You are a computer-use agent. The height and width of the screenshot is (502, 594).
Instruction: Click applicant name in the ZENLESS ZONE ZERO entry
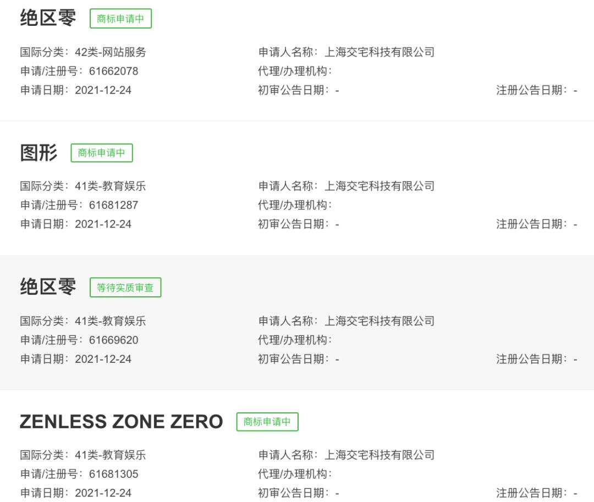(379, 455)
